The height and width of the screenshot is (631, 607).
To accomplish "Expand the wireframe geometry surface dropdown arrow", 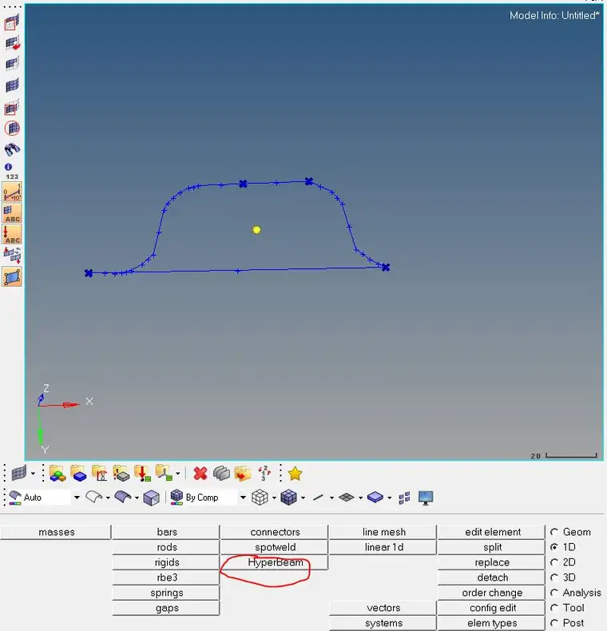I will 108,498.
